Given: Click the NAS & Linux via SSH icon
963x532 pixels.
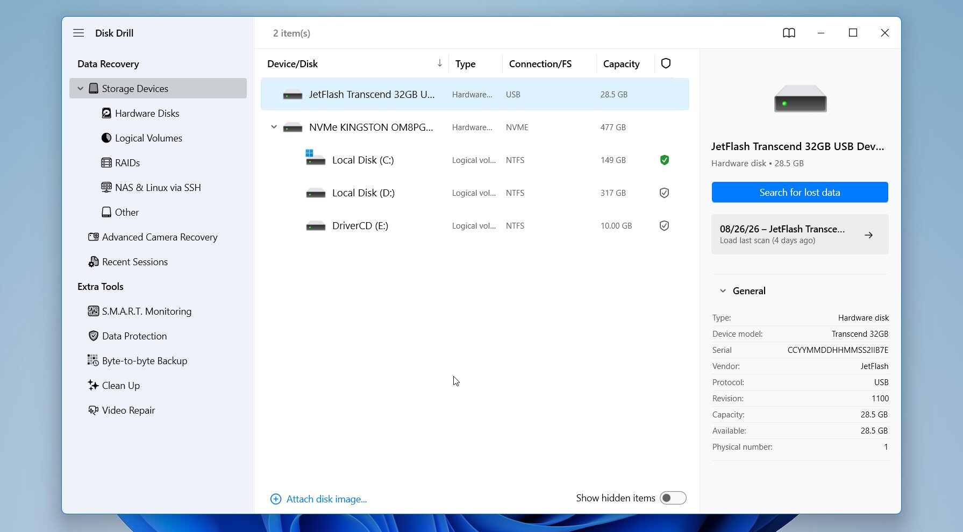Looking at the screenshot, I should coord(106,187).
